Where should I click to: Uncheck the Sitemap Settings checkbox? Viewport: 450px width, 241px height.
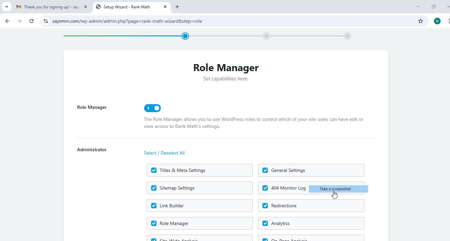pos(154,188)
